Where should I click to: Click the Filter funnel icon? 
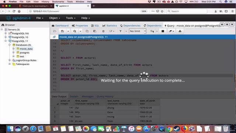(x=121, y=31)
